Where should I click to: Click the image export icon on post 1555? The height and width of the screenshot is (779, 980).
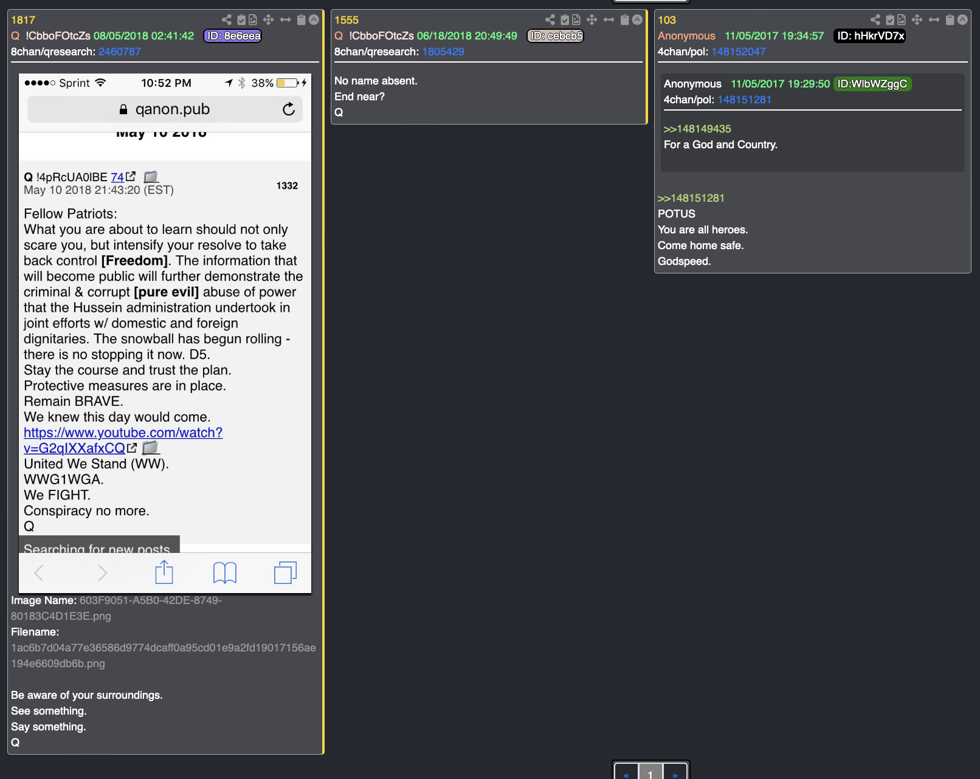576,19
